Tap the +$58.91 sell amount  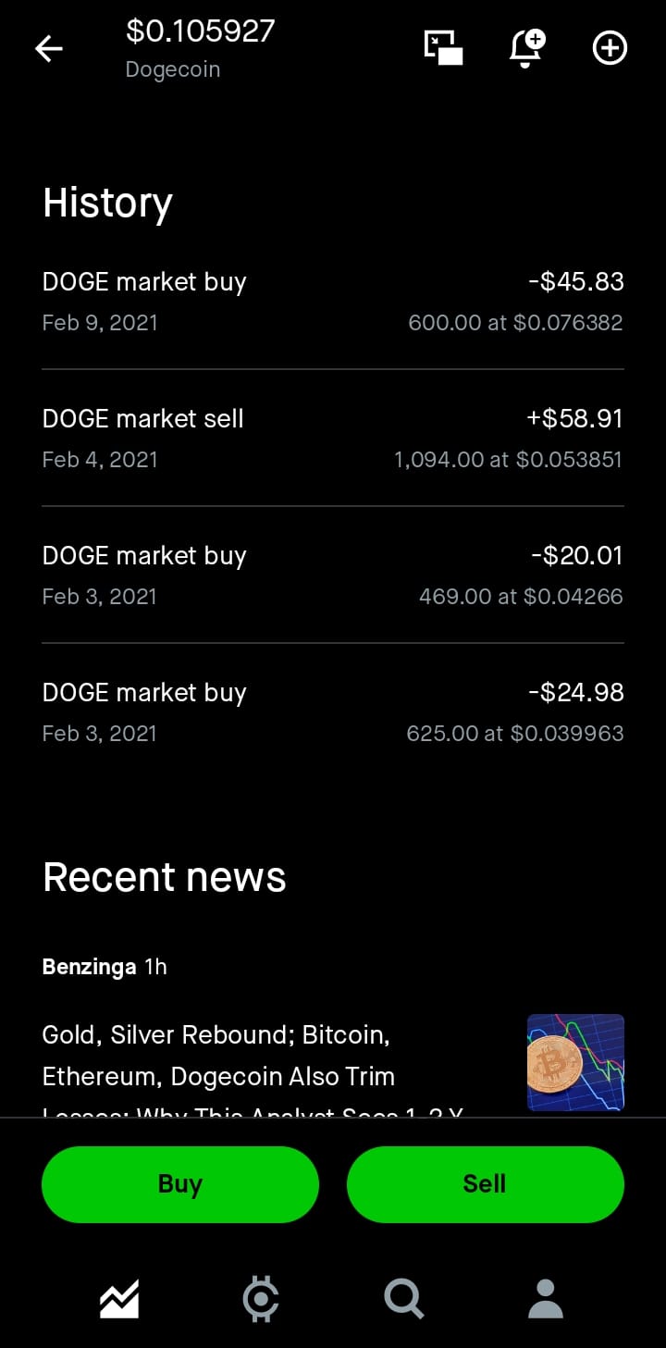[x=574, y=418]
